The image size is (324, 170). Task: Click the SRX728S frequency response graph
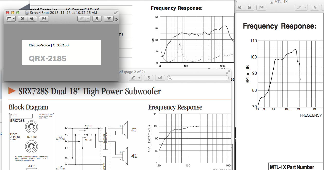click(x=195, y=138)
